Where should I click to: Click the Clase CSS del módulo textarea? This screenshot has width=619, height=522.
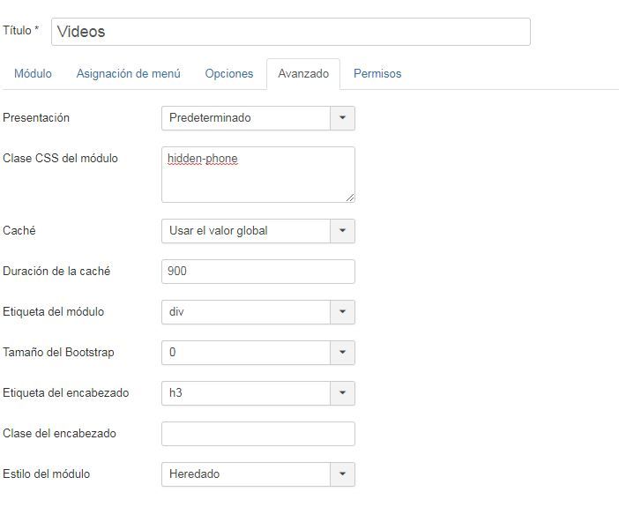coord(258,175)
